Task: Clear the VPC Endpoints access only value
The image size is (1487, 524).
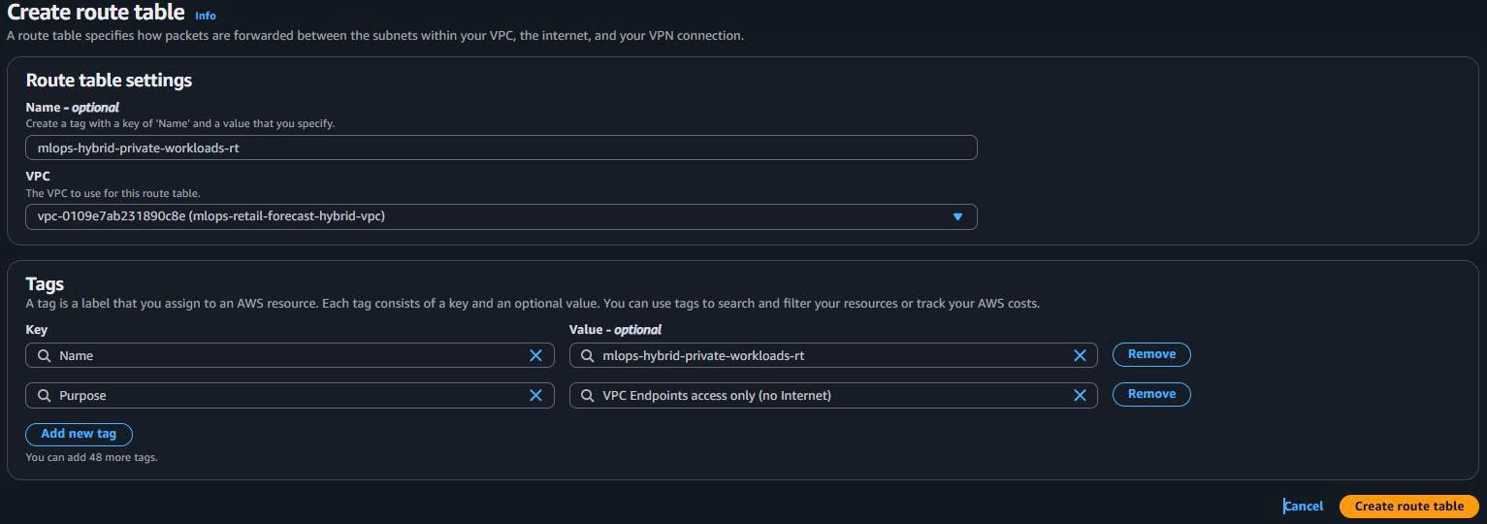Action: pyautogui.click(x=1079, y=395)
